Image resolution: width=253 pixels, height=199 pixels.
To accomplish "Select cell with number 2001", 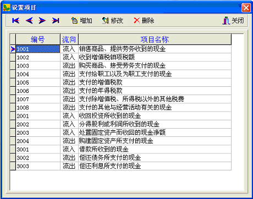I will coord(38,116).
